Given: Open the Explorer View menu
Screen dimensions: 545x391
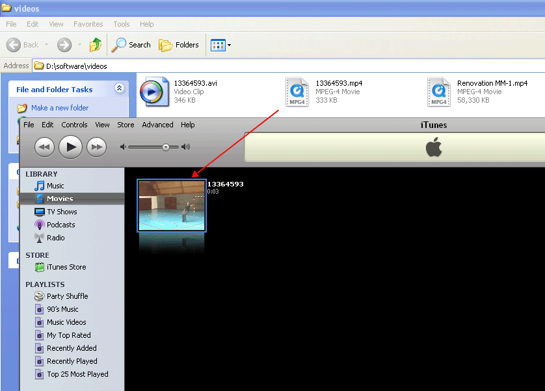Looking at the screenshot, I should point(56,24).
